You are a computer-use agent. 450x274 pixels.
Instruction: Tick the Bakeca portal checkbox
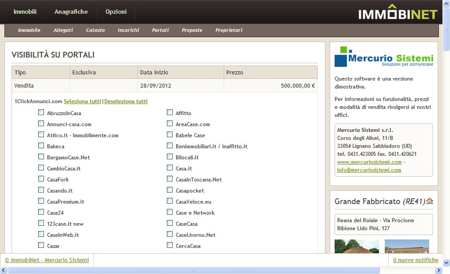41,146
